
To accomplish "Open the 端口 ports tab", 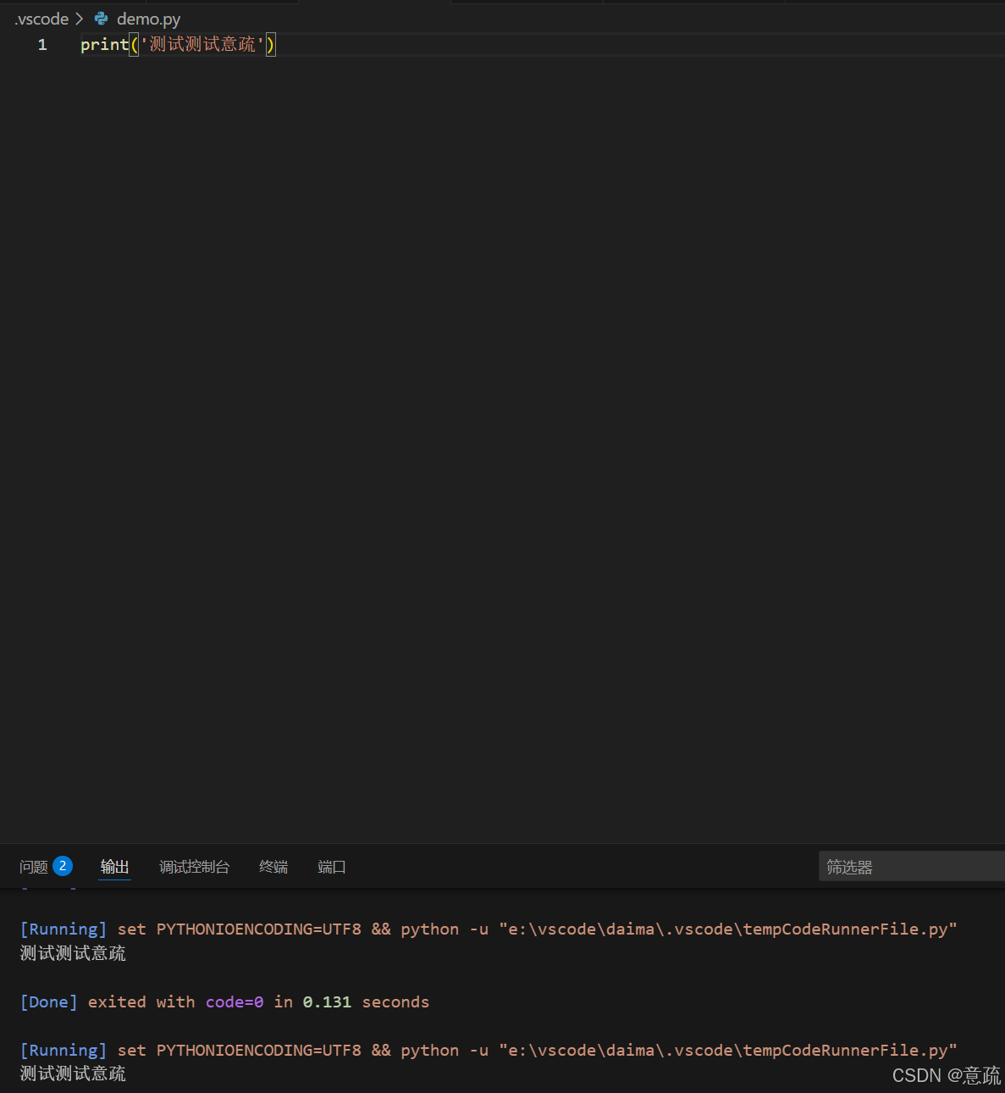I will [x=331, y=867].
